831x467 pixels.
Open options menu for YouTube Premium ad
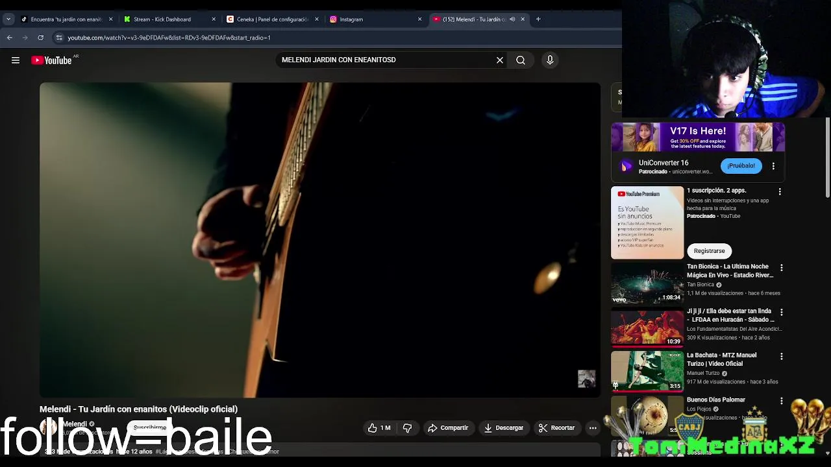point(780,192)
